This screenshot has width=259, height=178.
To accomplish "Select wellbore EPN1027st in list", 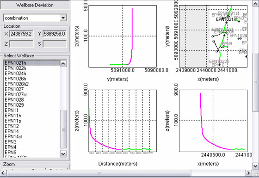I will coord(31,94).
